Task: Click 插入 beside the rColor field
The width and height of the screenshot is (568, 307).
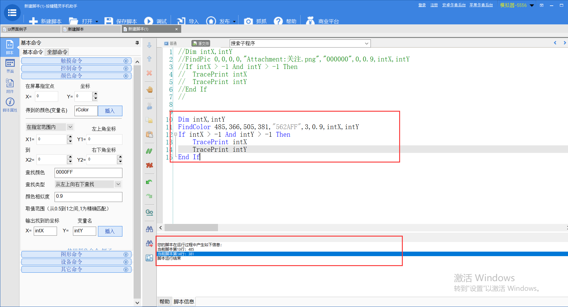Action: pyautogui.click(x=110, y=111)
